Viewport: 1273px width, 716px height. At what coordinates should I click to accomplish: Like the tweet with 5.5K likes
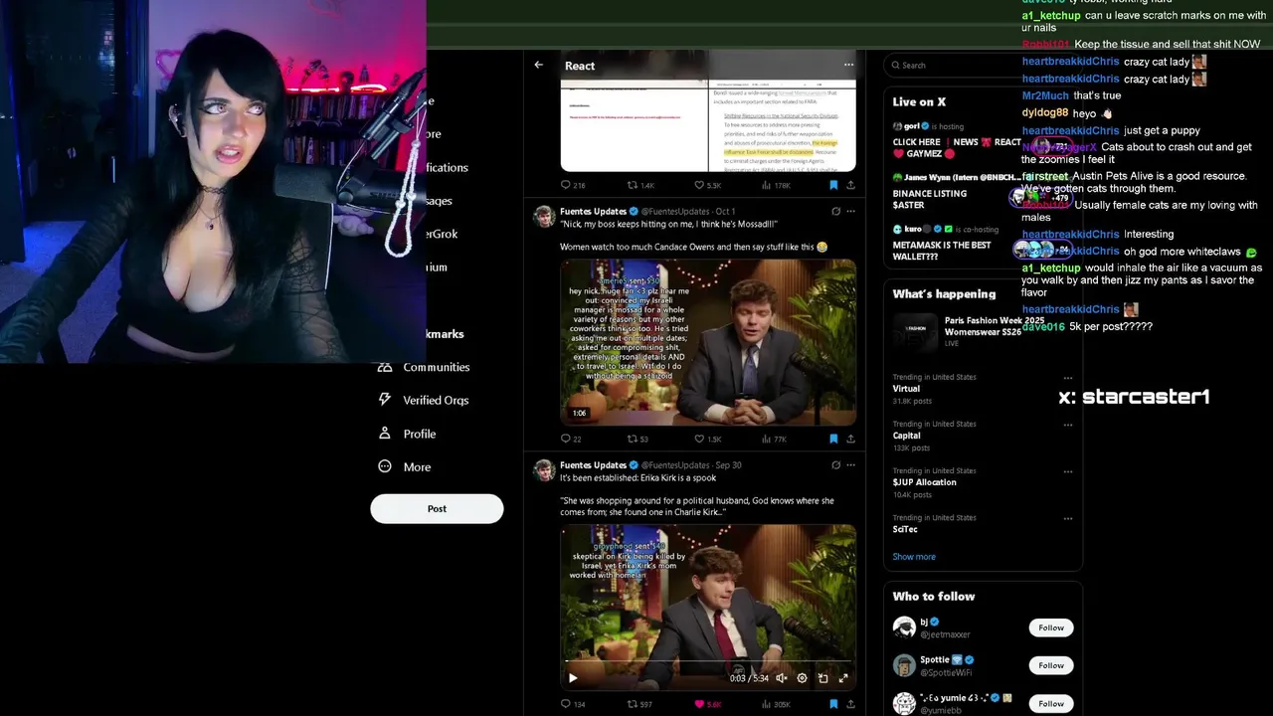coord(707,185)
